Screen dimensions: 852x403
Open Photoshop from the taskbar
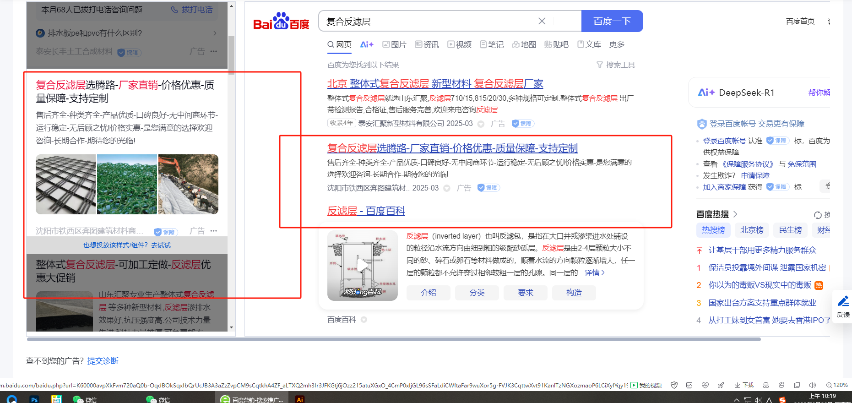click(x=34, y=399)
